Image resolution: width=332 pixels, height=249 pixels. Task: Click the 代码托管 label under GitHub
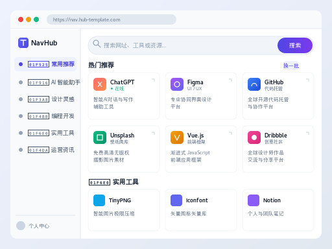tap(274, 89)
